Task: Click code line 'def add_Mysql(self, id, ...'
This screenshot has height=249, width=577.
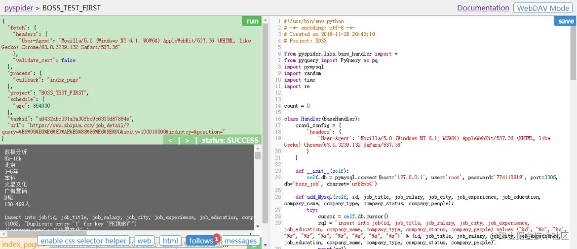Action: click(412, 200)
